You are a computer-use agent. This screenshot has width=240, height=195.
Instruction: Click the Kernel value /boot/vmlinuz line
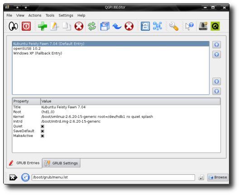pos(97,117)
